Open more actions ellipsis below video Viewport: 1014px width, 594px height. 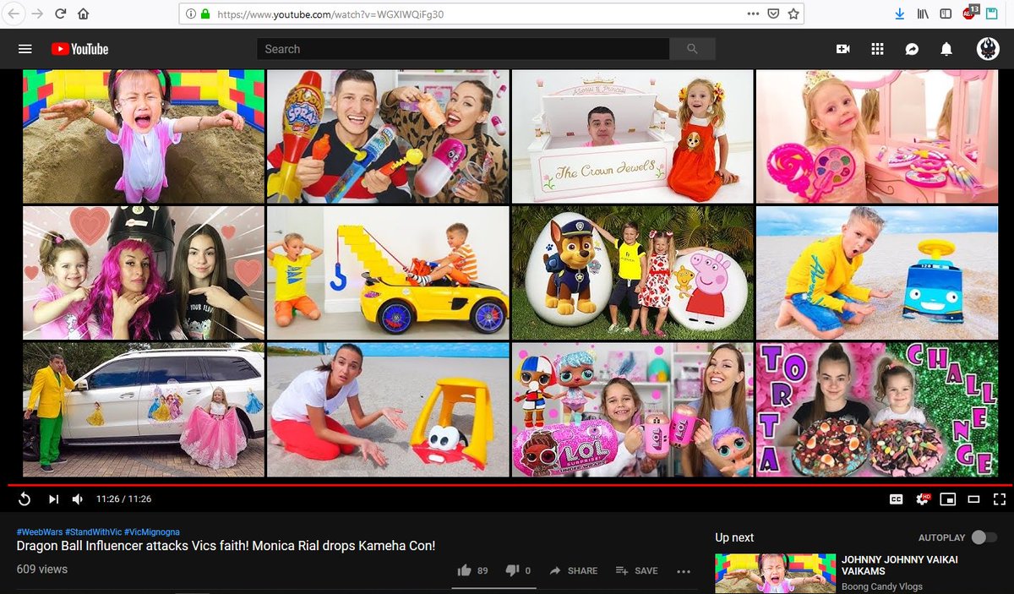coord(684,571)
